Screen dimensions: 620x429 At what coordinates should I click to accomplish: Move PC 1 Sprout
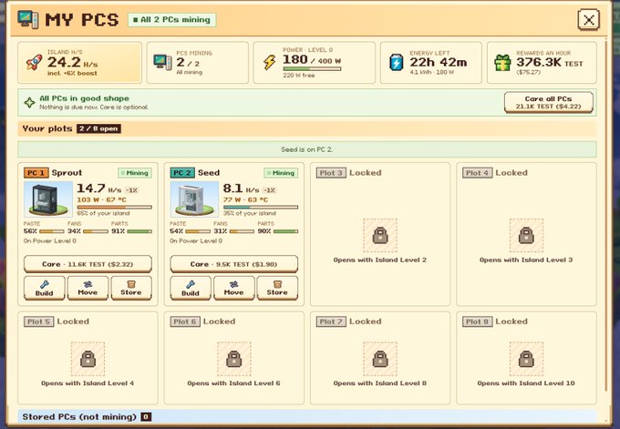click(88, 288)
